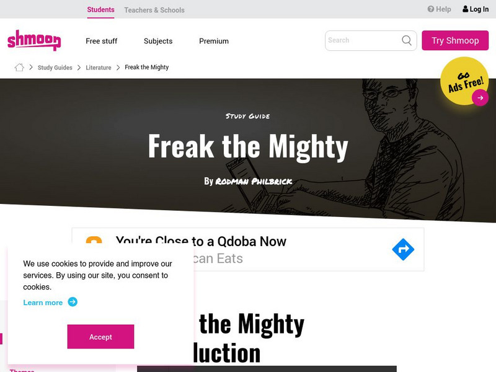Open the Premium menu

[x=214, y=41]
